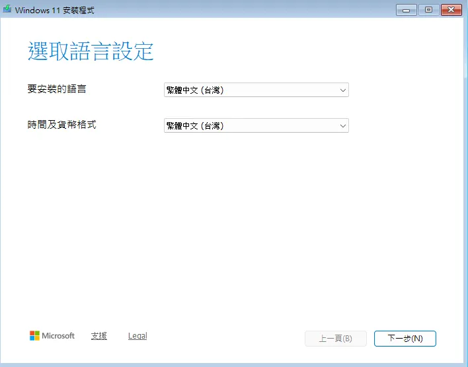Open the 支援 support link

click(98, 336)
